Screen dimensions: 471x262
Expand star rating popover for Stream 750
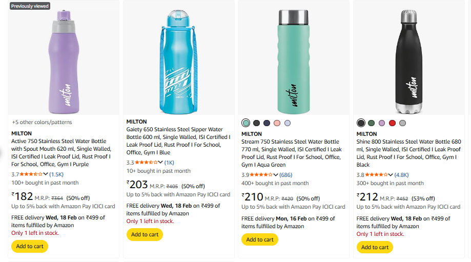(276, 175)
